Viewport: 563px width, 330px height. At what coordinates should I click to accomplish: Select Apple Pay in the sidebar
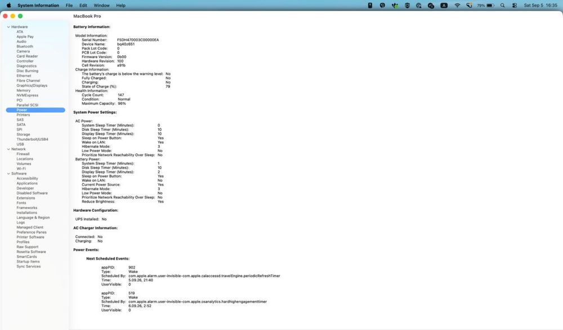[25, 37]
